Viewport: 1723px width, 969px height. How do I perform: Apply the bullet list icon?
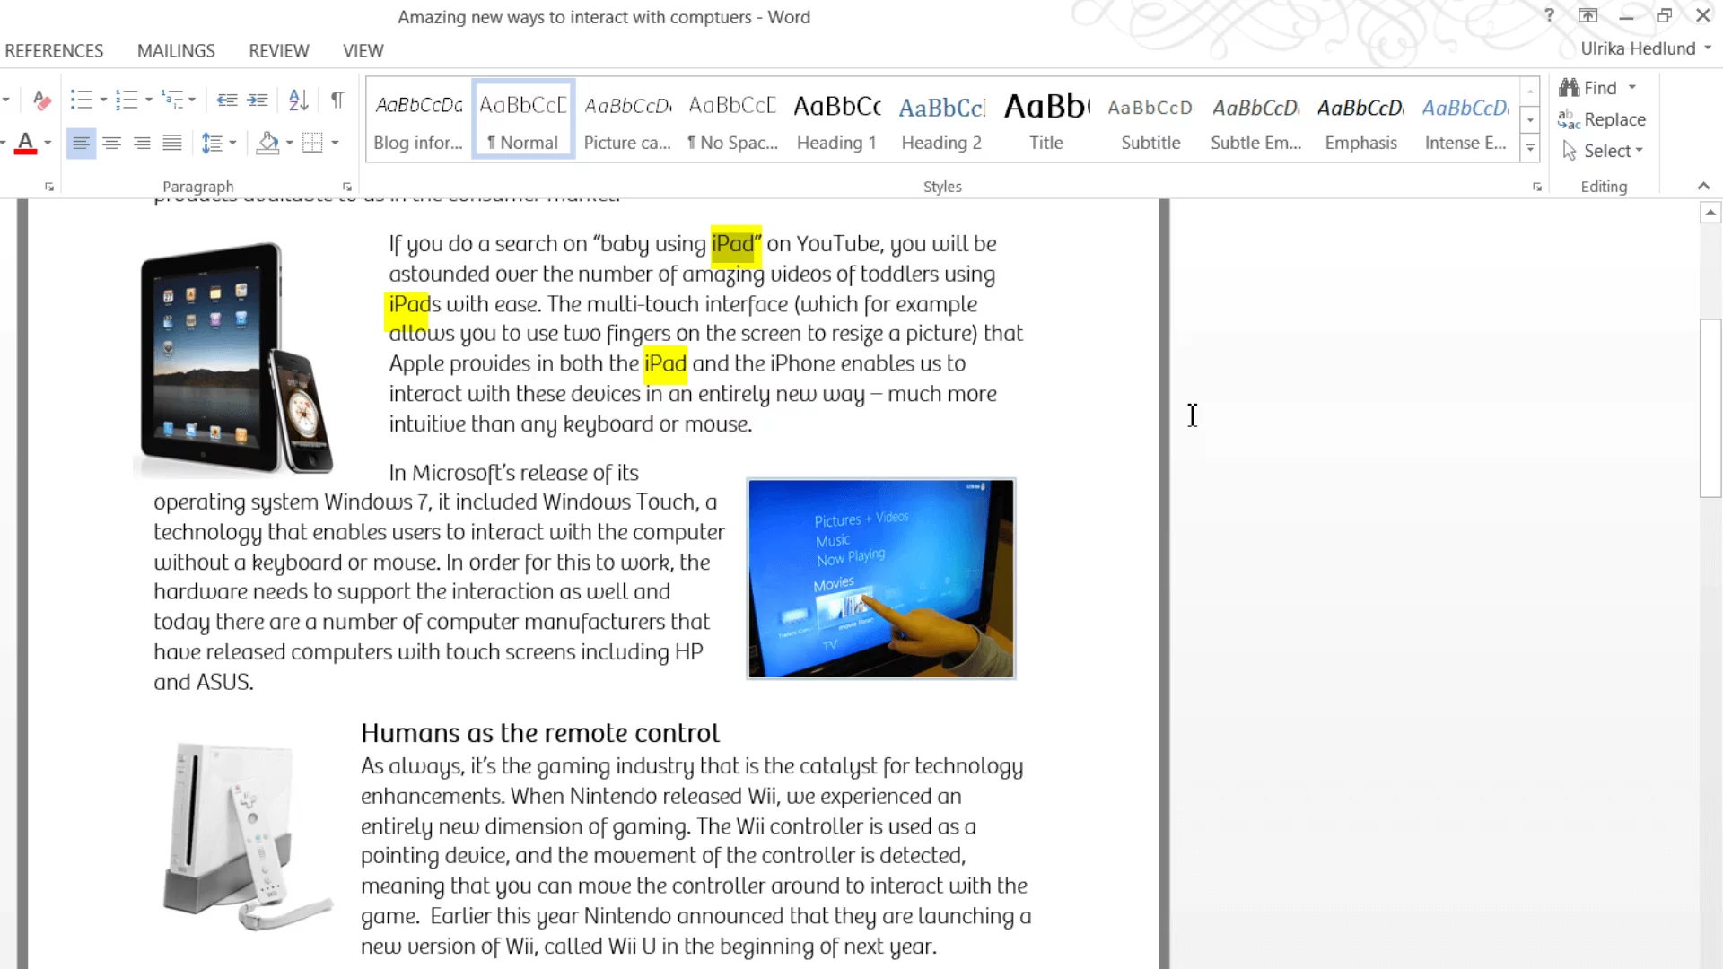point(81,100)
